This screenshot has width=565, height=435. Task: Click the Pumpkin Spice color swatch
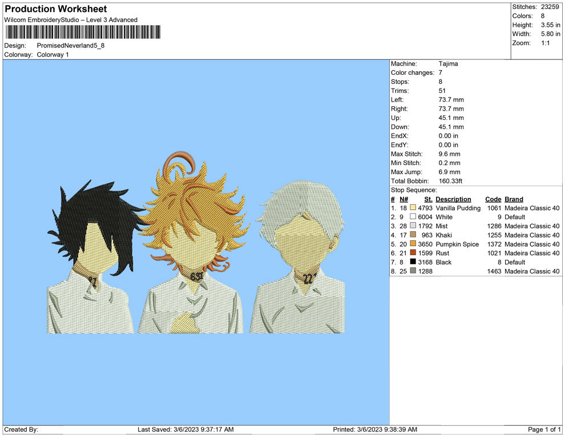coord(413,244)
